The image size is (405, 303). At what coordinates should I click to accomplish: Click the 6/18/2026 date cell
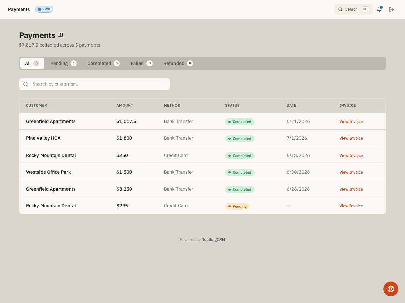[x=298, y=155]
